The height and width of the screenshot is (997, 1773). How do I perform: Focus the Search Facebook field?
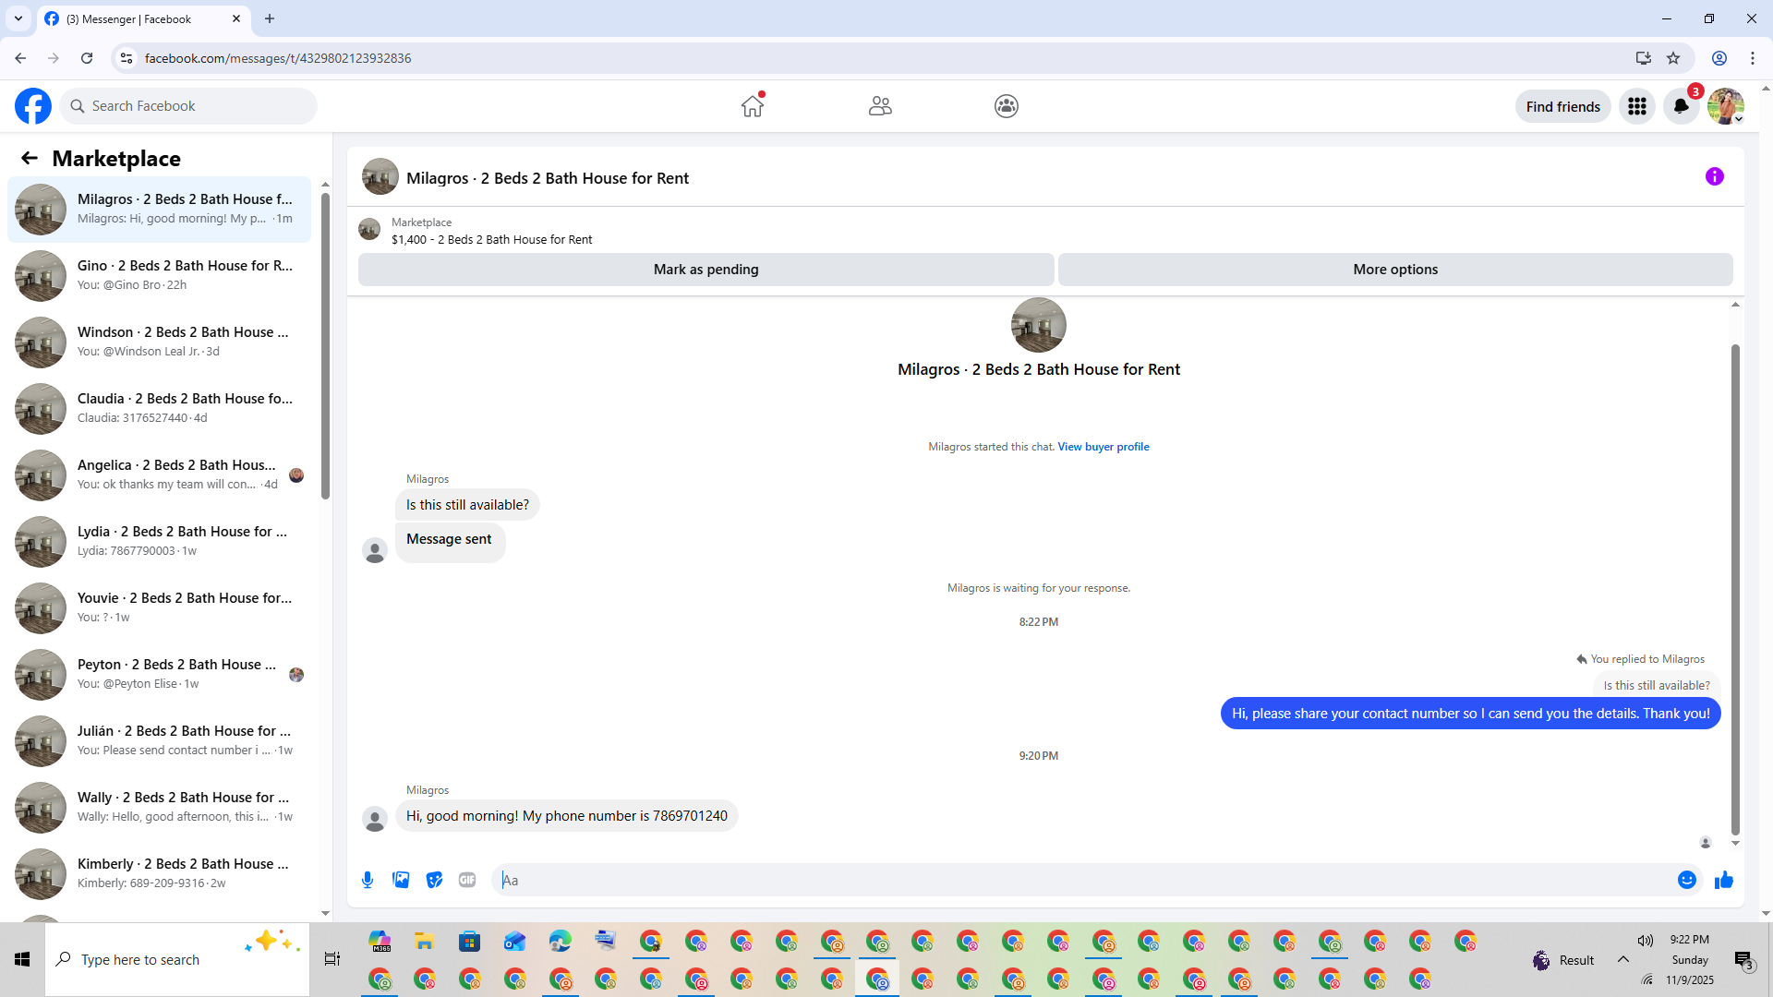[189, 106]
